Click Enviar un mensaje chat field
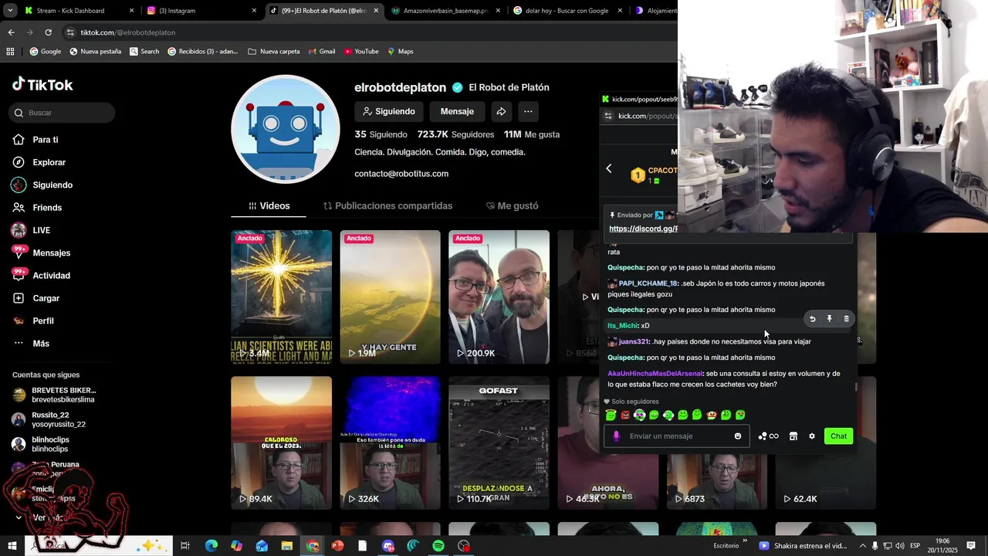The image size is (988, 556). coord(677,436)
